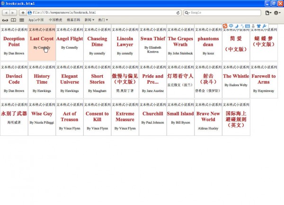Image resolution: width=284 pixels, height=205 pixels.
Task: Go forward with the browser forward arrow
Action: pos(13,13)
